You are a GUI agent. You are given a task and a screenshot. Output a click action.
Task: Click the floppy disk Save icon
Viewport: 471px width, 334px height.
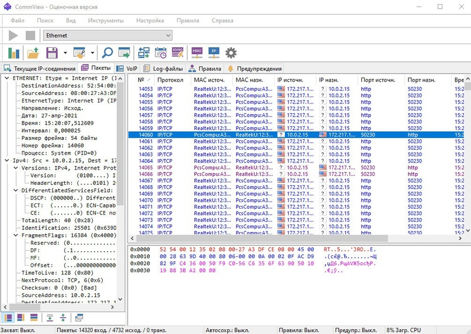pyautogui.click(x=53, y=53)
